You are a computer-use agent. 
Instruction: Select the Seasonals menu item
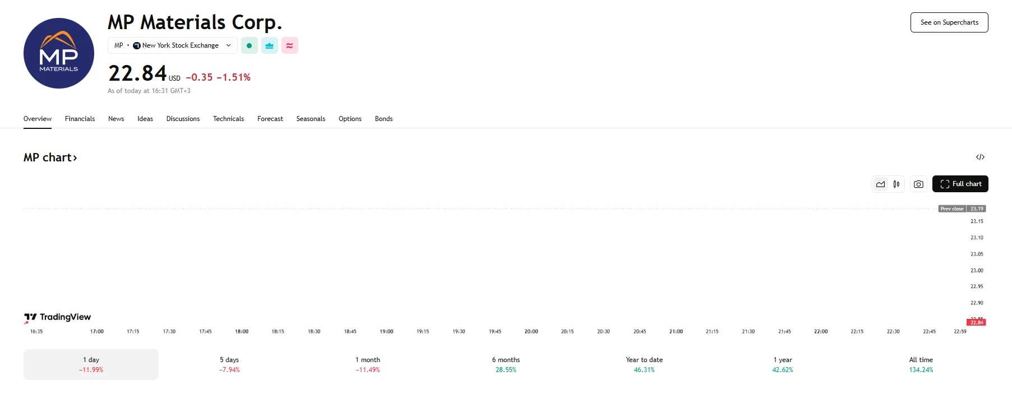pos(311,119)
